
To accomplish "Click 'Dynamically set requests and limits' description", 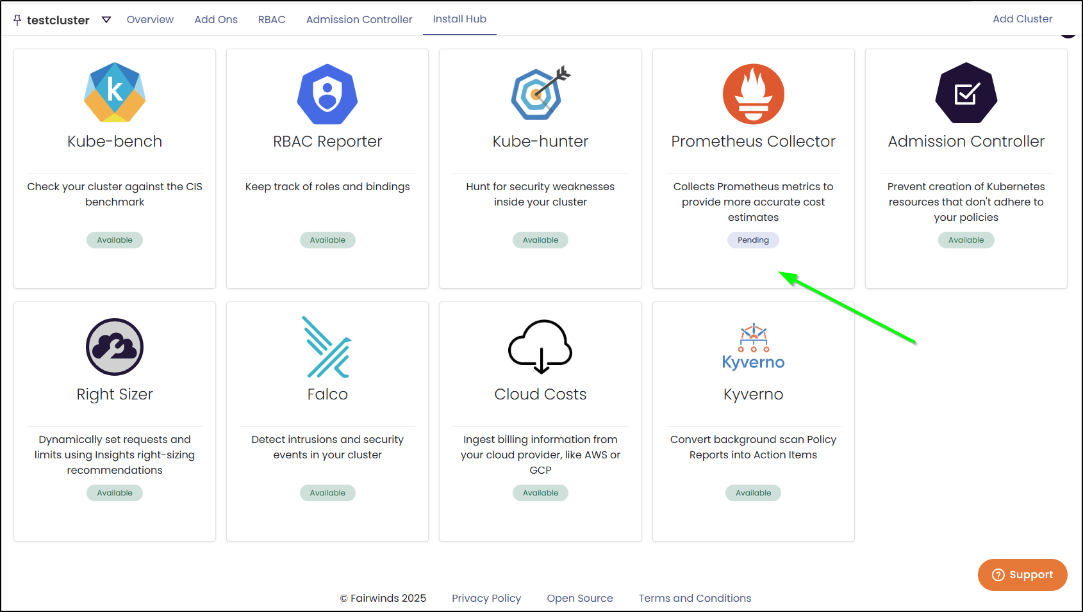I will pyautogui.click(x=115, y=455).
